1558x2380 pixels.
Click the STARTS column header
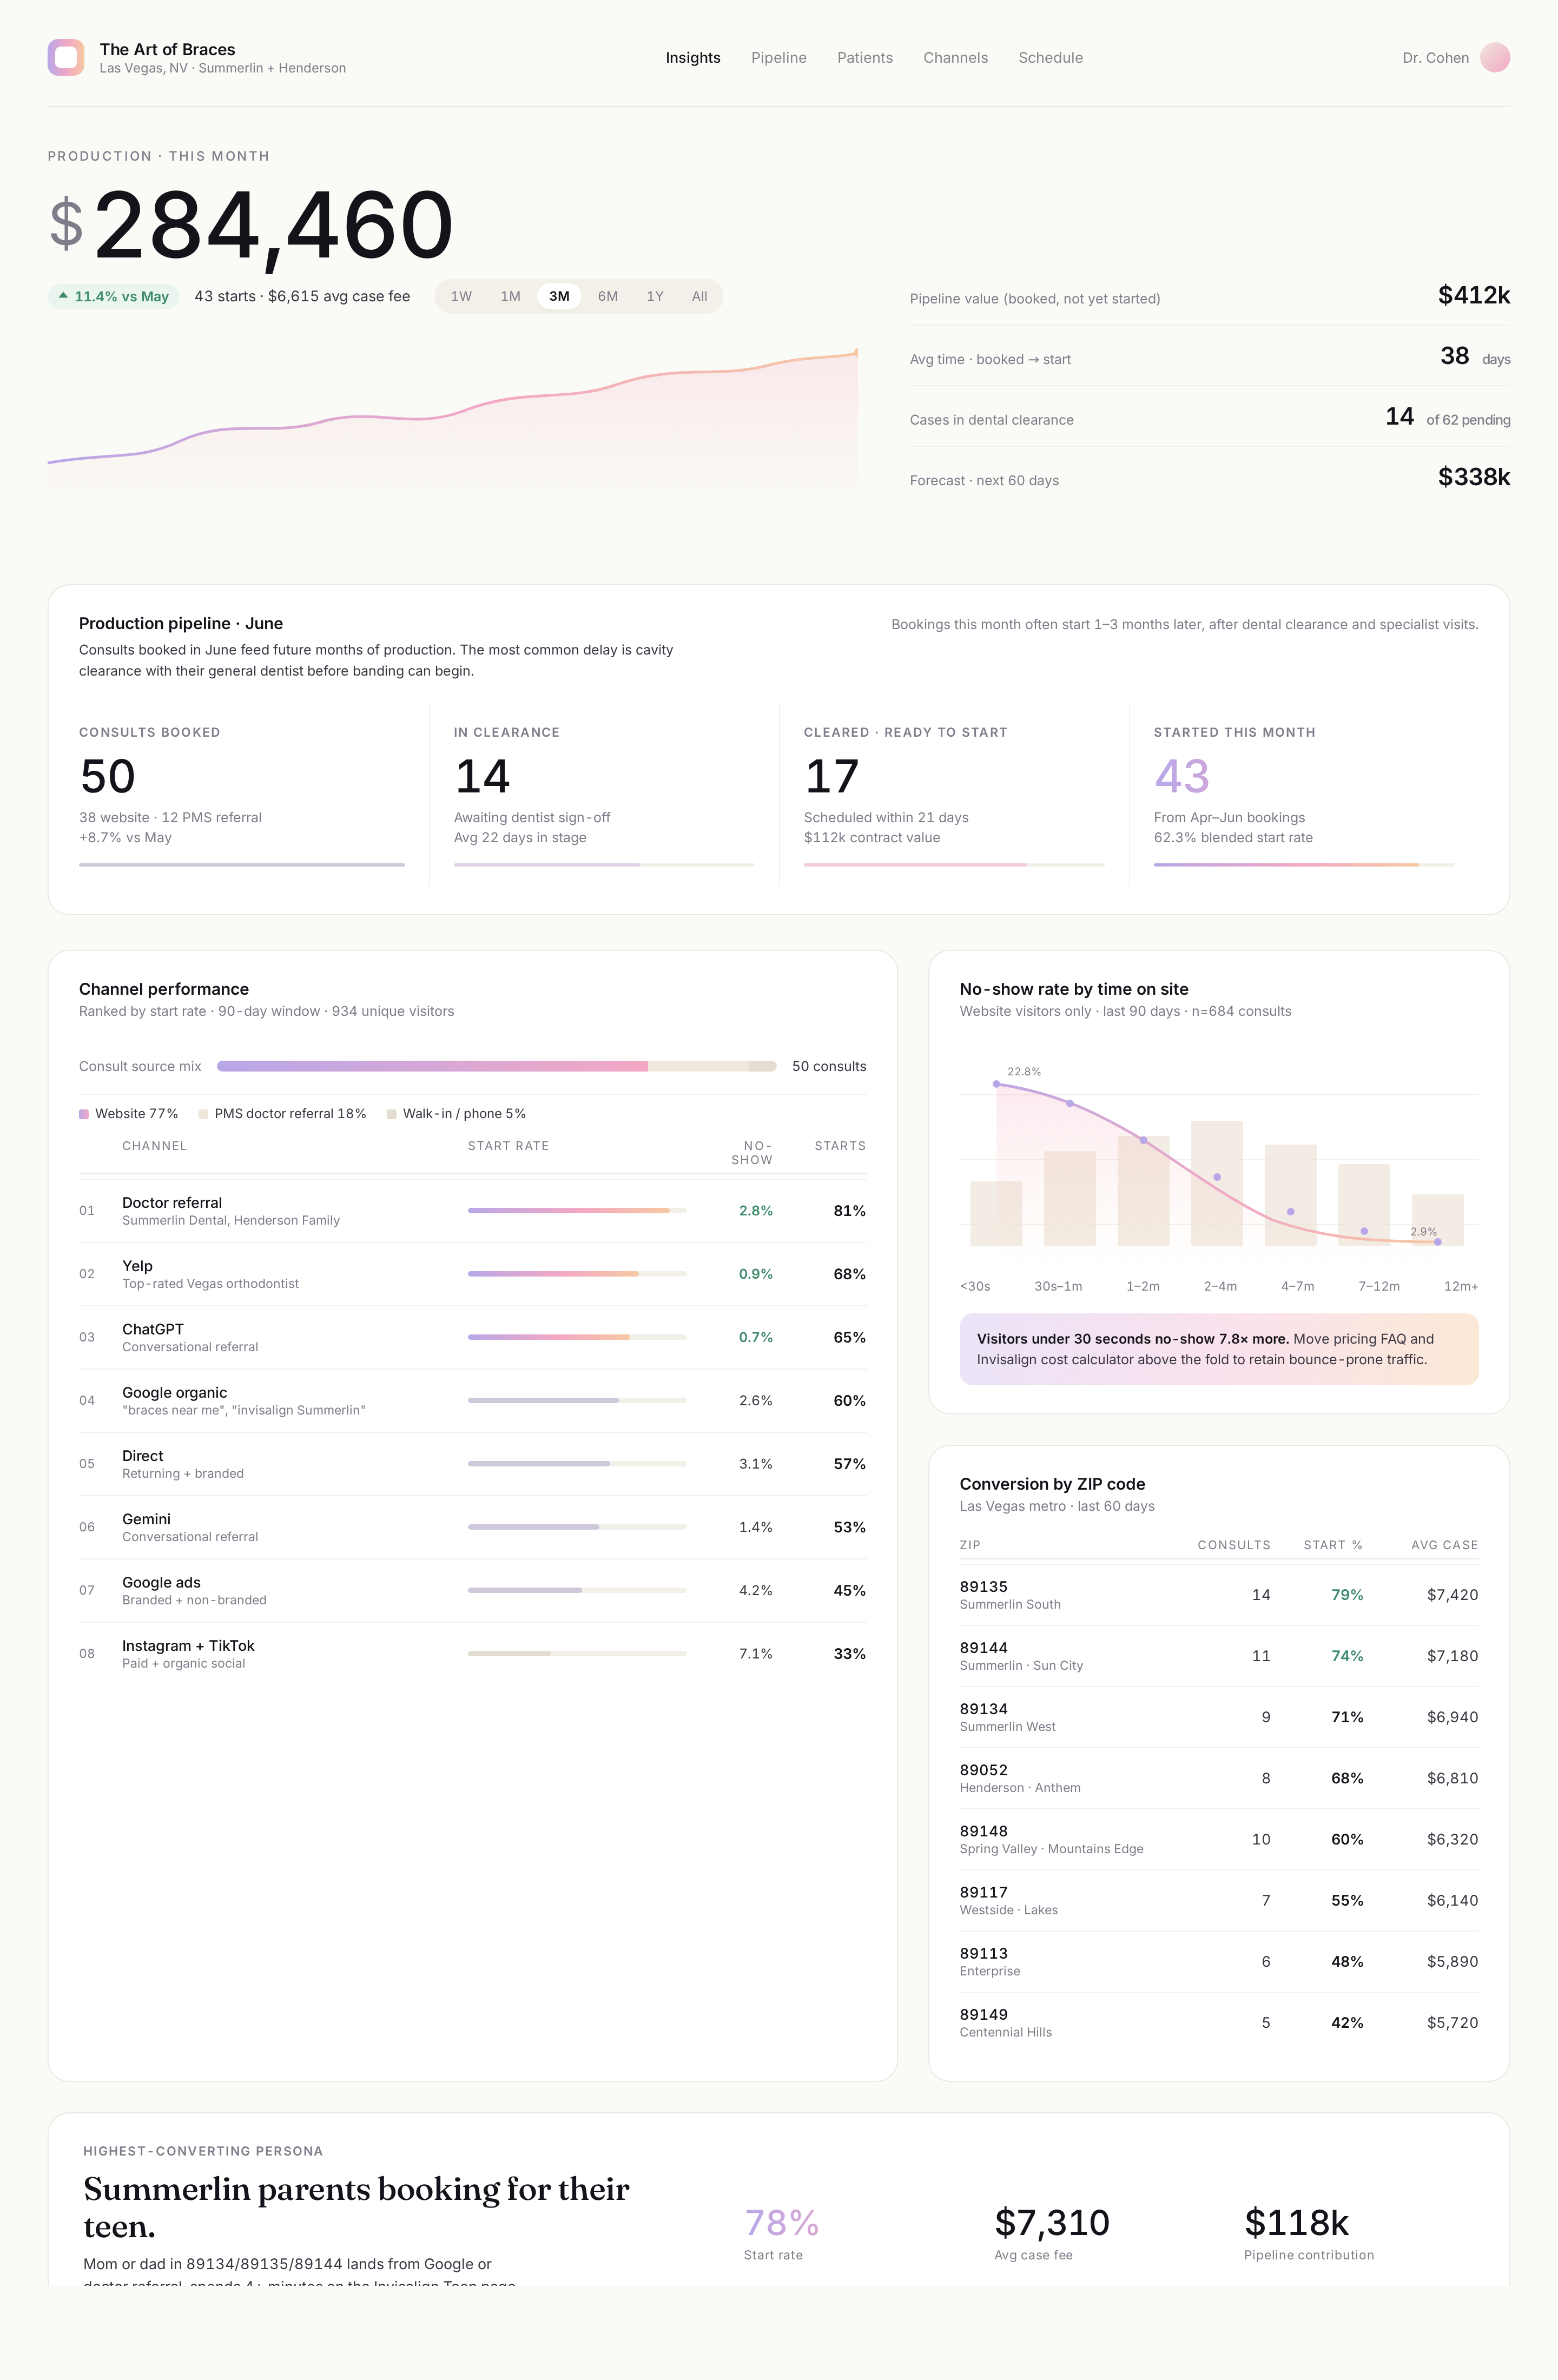[x=840, y=1146]
